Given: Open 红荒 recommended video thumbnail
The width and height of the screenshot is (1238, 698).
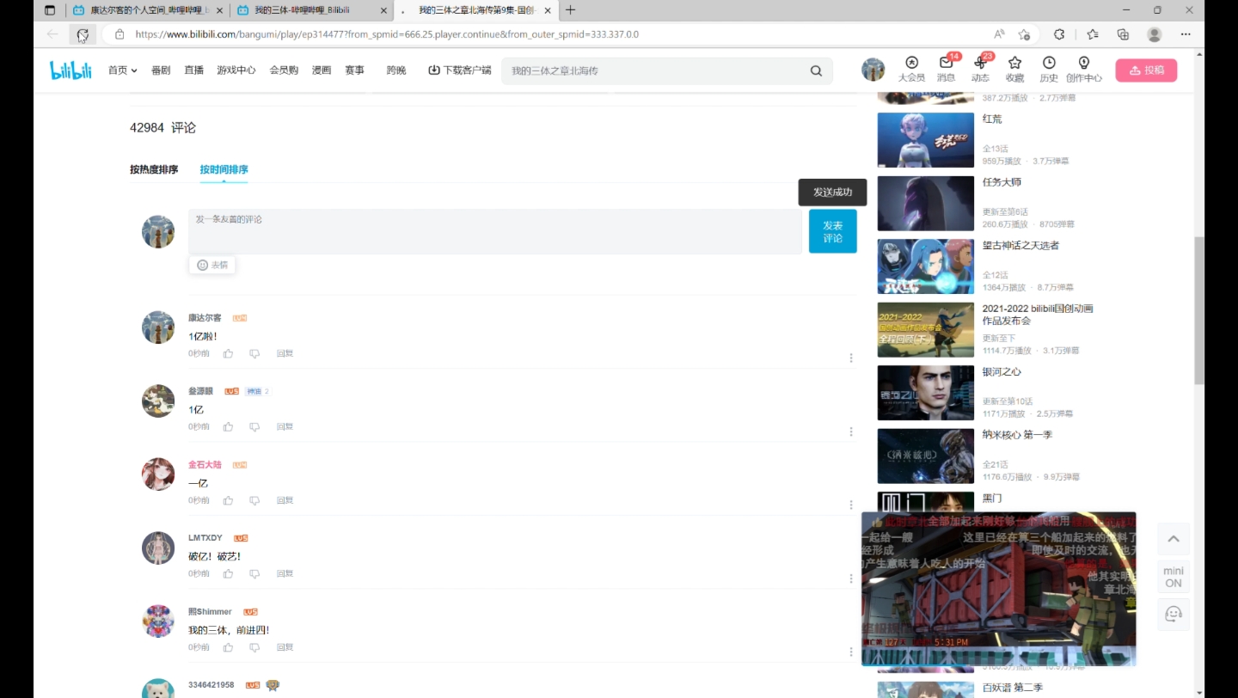Looking at the screenshot, I should tap(925, 140).
